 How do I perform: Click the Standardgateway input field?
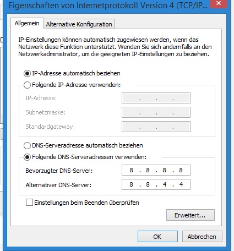click(156, 127)
